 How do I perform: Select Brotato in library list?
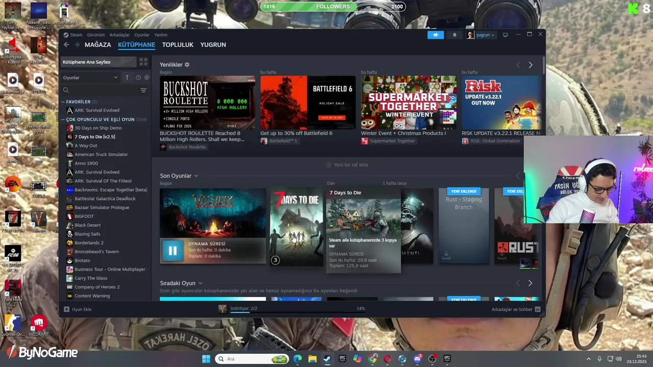tap(82, 260)
